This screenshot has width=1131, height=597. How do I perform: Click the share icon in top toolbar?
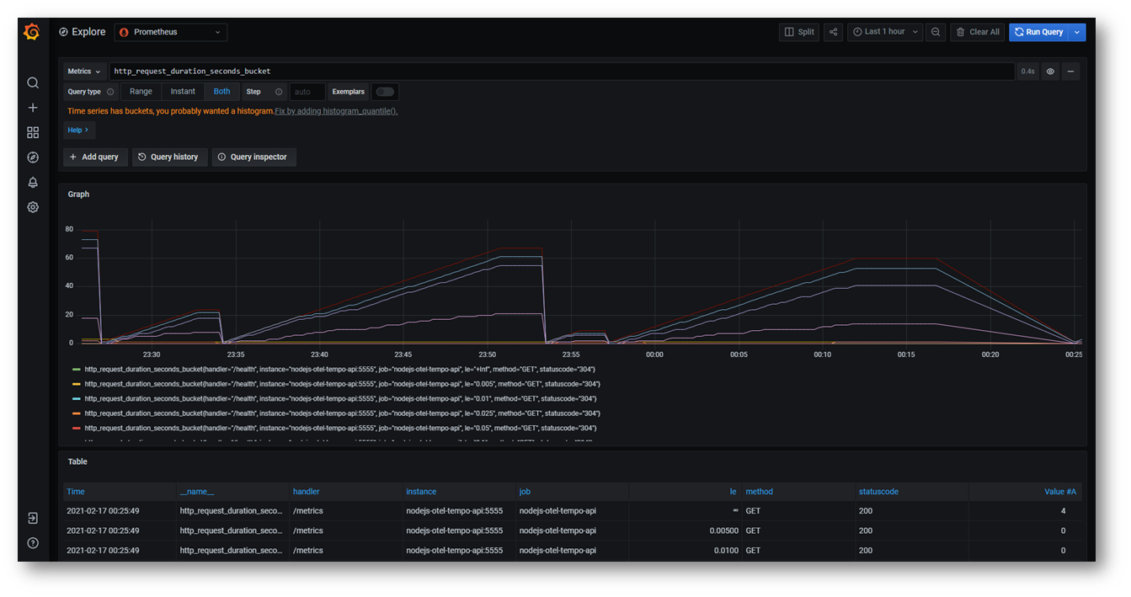click(x=833, y=32)
